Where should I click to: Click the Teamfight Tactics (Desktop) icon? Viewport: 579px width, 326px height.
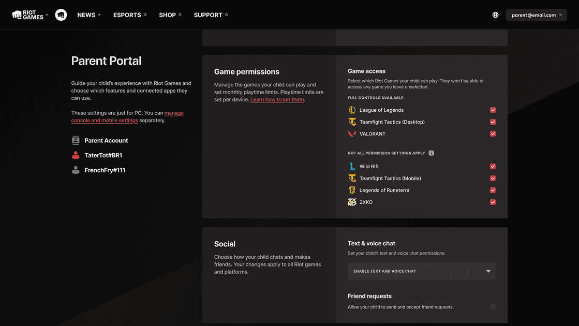point(352,122)
